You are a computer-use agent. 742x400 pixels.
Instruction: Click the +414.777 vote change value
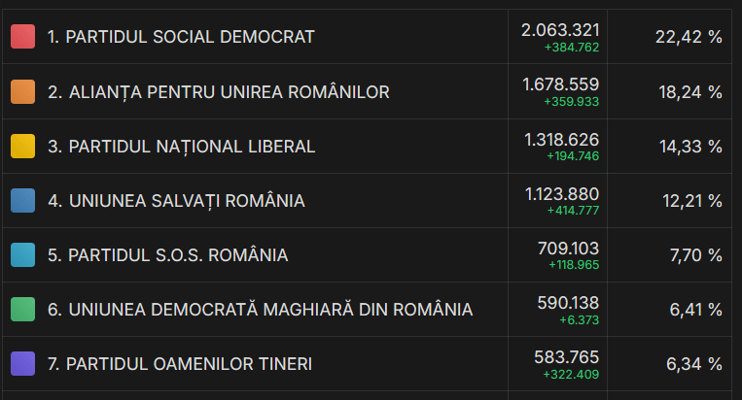coord(573,210)
